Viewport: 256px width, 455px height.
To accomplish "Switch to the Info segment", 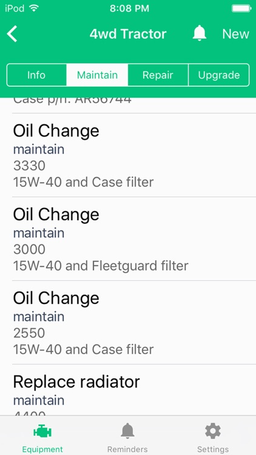I will pyautogui.click(x=36, y=75).
